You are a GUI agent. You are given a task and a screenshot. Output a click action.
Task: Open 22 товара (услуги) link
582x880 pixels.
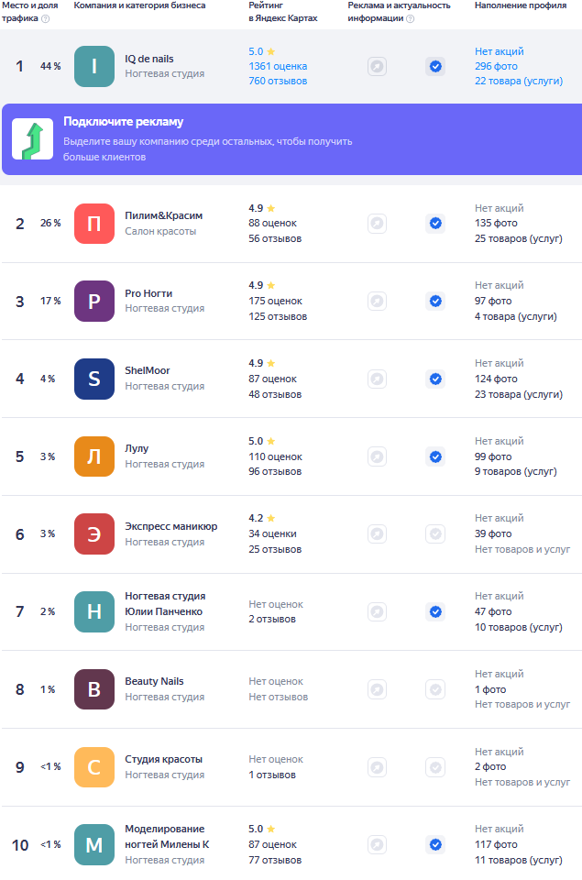click(518, 81)
